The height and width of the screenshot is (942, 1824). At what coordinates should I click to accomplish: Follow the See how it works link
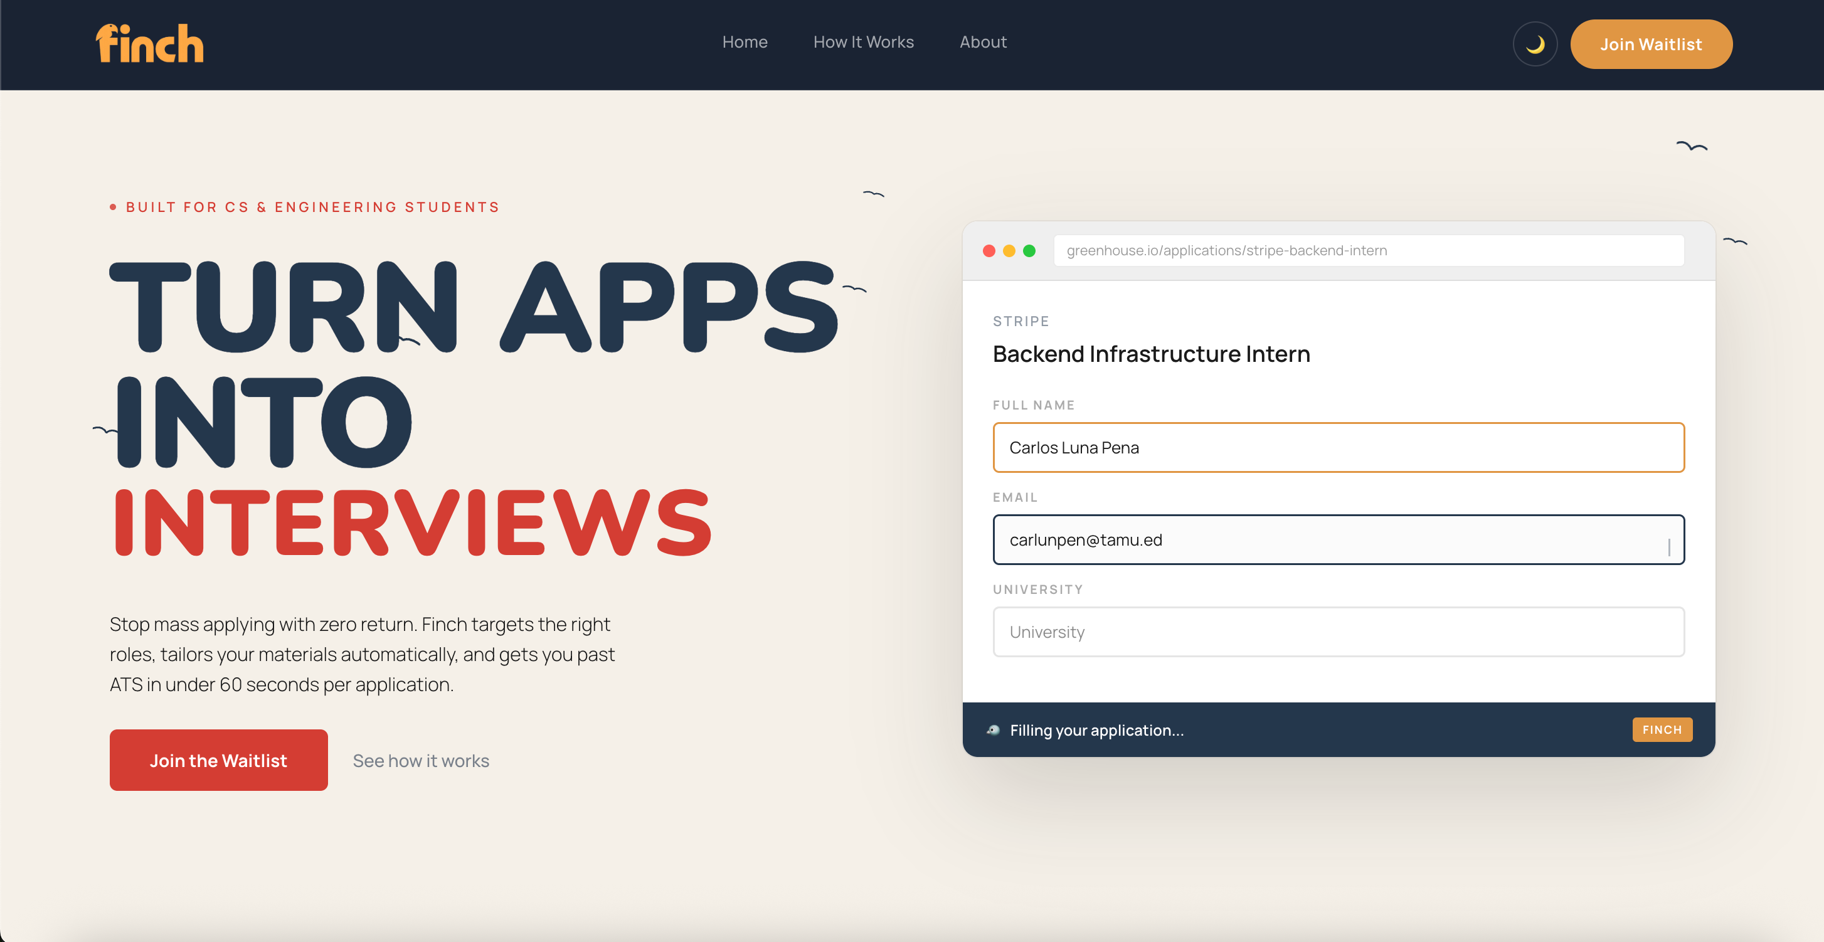click(x=421, y=761)
